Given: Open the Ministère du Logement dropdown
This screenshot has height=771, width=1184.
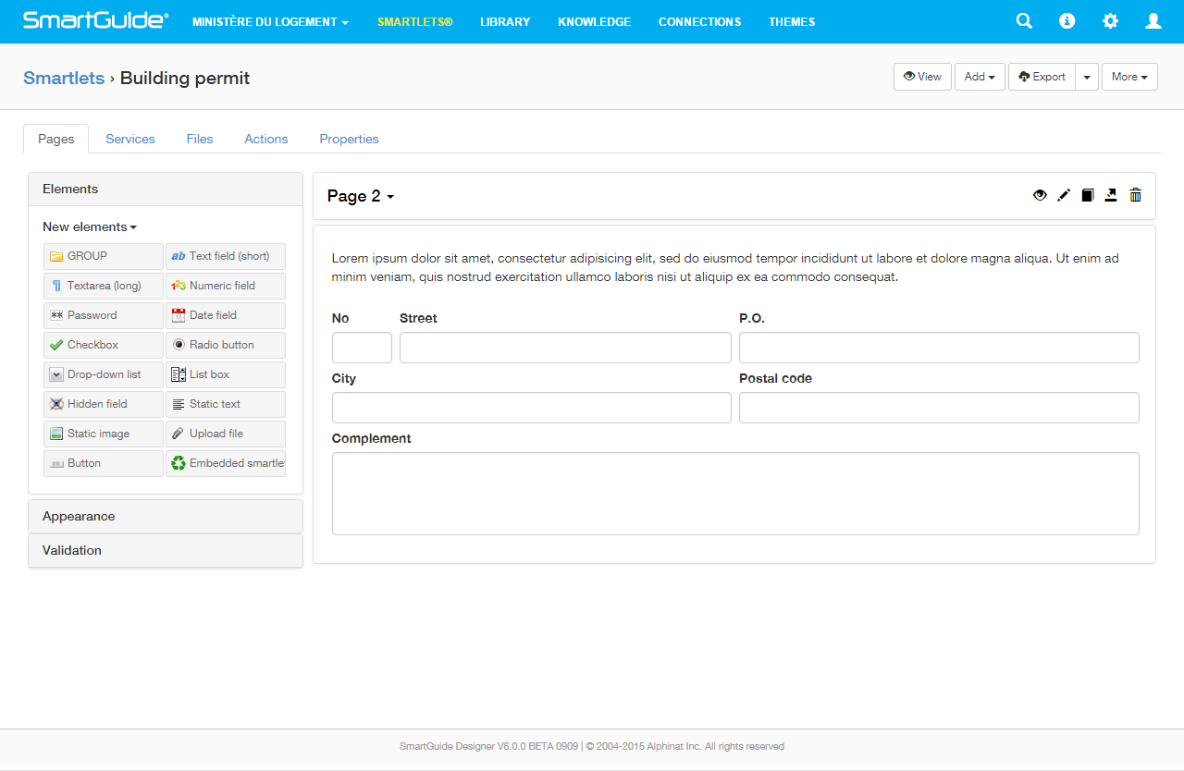Looking at the screenshot, I should 270,21.
